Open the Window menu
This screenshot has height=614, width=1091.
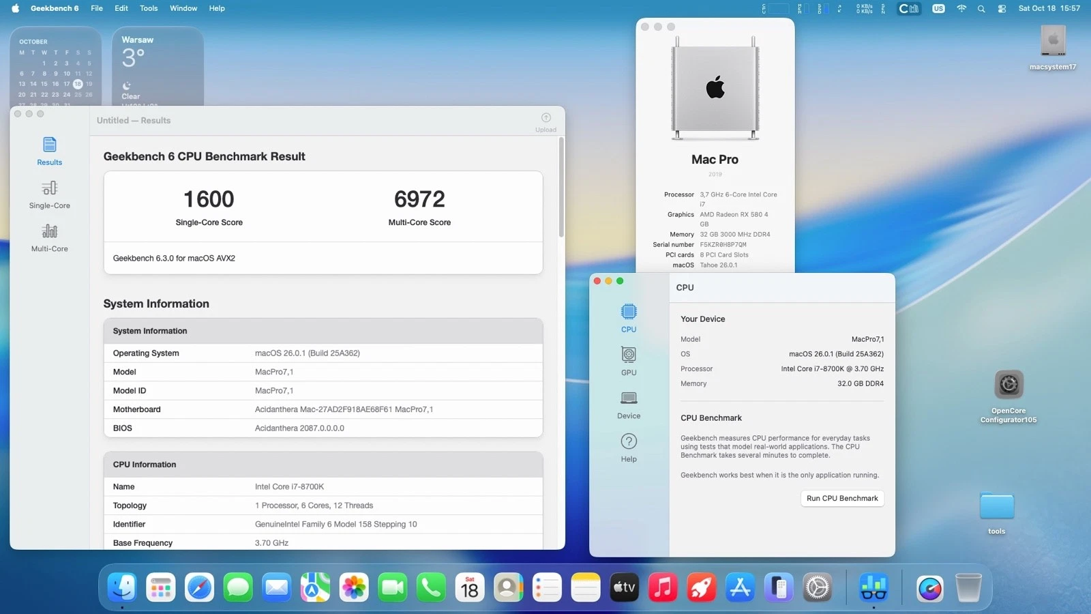coord(183,8)
